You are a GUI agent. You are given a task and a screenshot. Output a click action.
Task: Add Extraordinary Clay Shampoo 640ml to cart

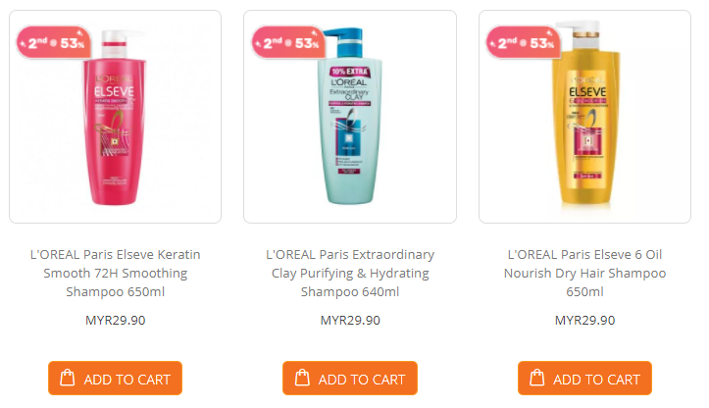point(349,379)
